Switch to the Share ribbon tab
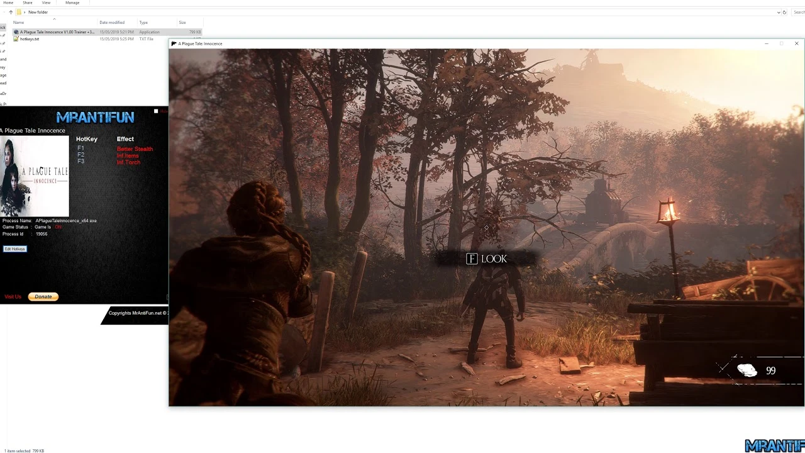 tap(27, 3)
